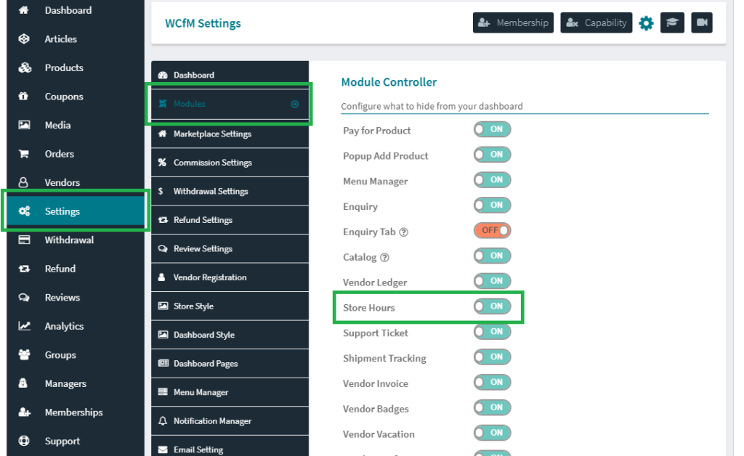This screenshot has height=456, width=744.
Task: Open the Dashboard Style tab
Action: 230,335
